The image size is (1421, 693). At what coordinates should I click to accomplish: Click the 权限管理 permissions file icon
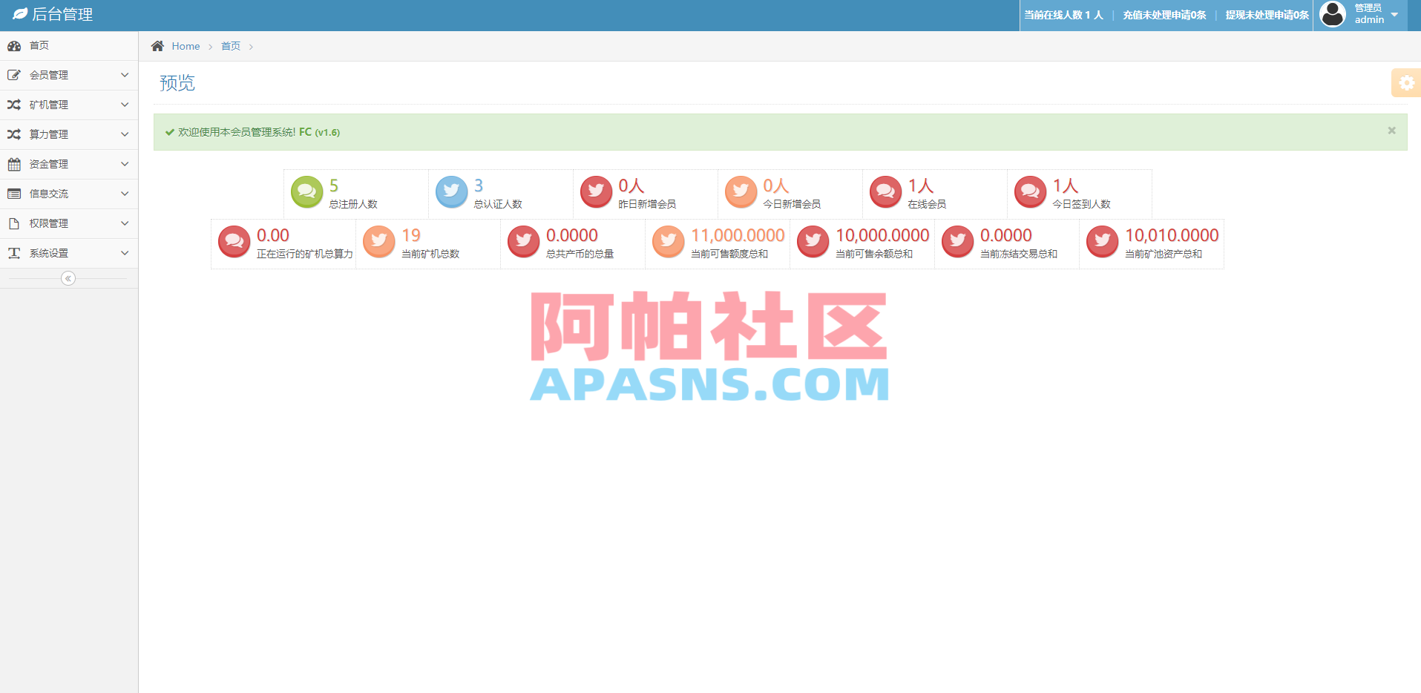click(x=13, y=223)
